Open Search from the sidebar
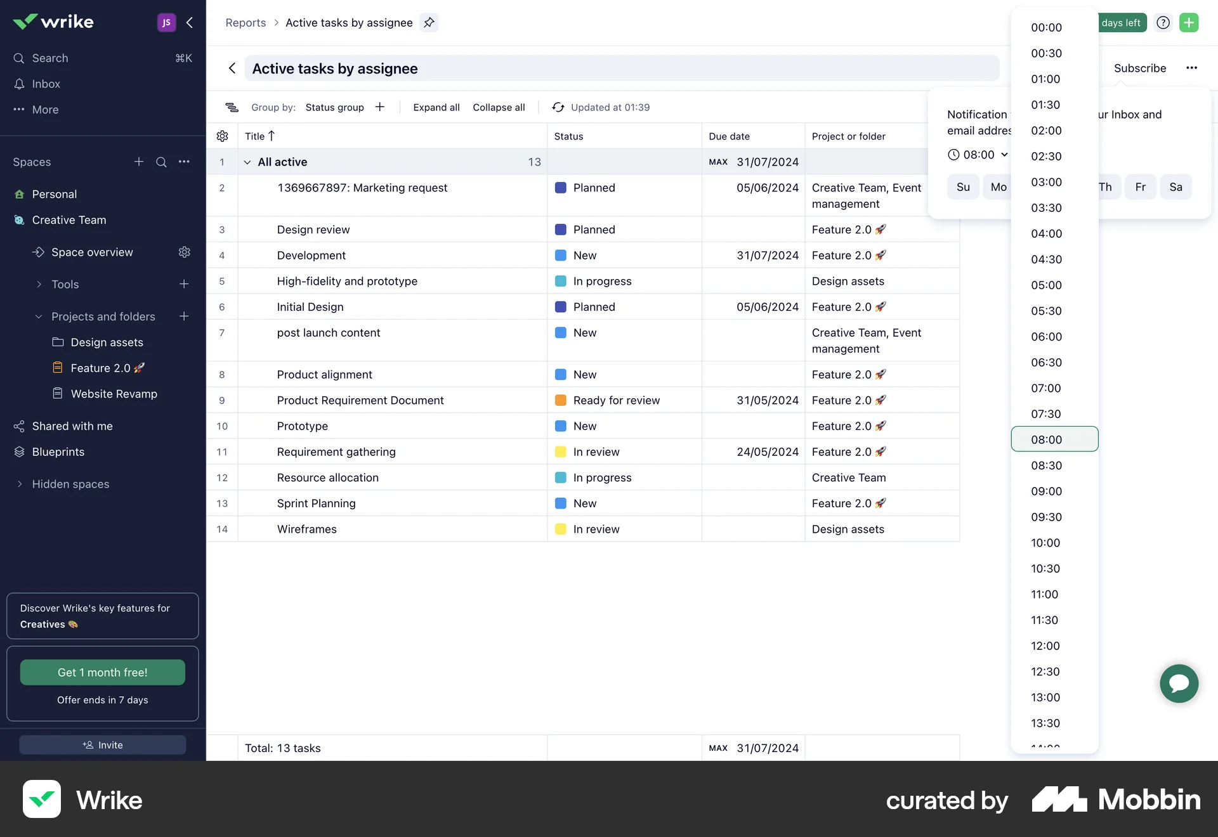Screen dimensions: 1218x837 (x=49, y=58)
